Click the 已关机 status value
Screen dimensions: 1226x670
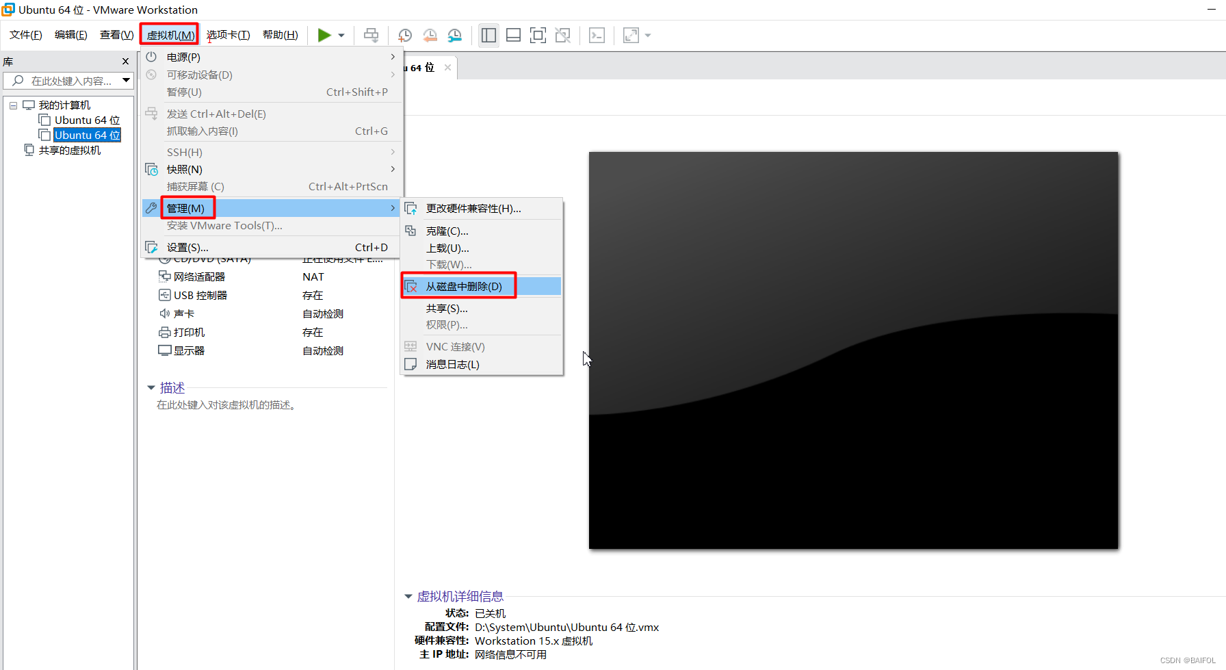490,613
